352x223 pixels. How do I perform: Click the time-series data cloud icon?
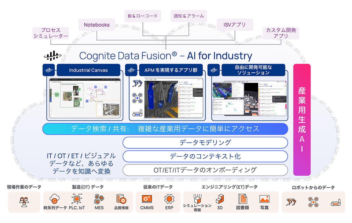(54, 200)
